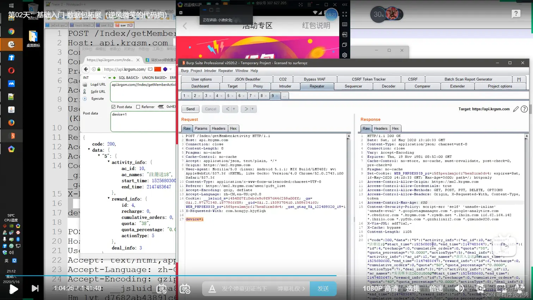Click the Cancel button in Repeater
This screenshot has height=300, width=533.
point(210,109)
